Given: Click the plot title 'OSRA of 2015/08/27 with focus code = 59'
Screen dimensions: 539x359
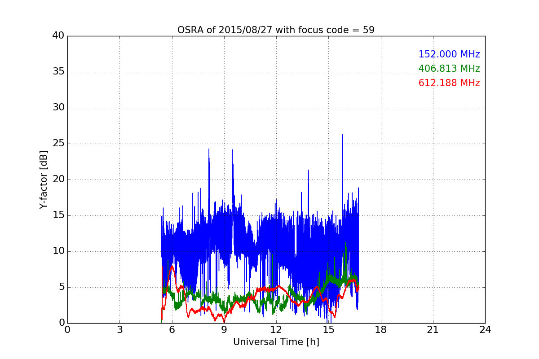Looking at the screenshot, I should (x=276, y=30).
